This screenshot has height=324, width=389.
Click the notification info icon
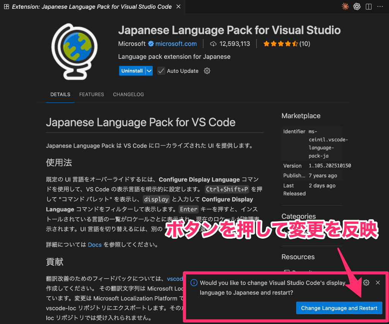194,283
